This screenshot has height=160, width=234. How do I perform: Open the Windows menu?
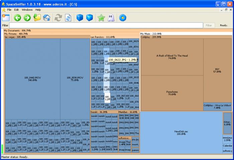pyautogui.click(x=27, y=10)
